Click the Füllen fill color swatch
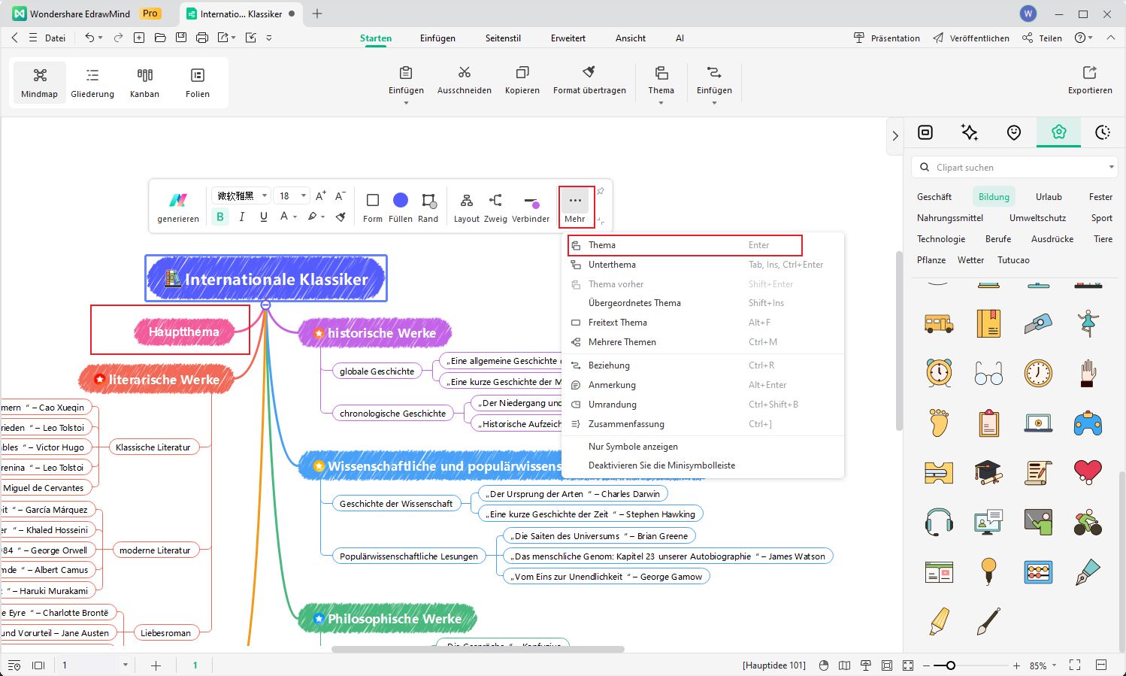The image size is (1126, 676). [x=401, y=200]
